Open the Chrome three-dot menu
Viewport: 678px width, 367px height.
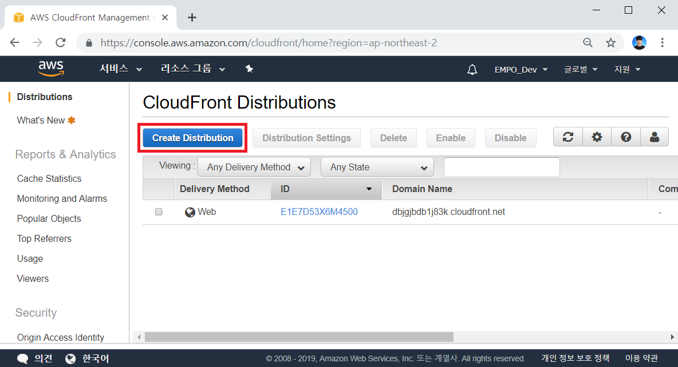[x=662, y=42]
